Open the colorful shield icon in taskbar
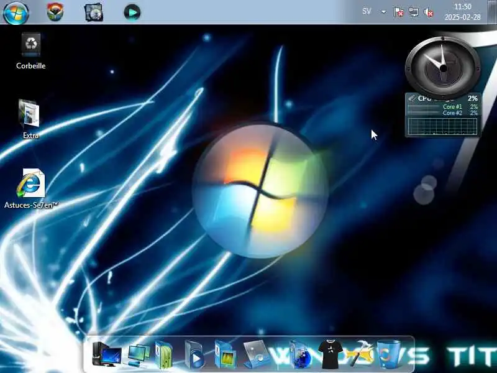 (55, 12)
